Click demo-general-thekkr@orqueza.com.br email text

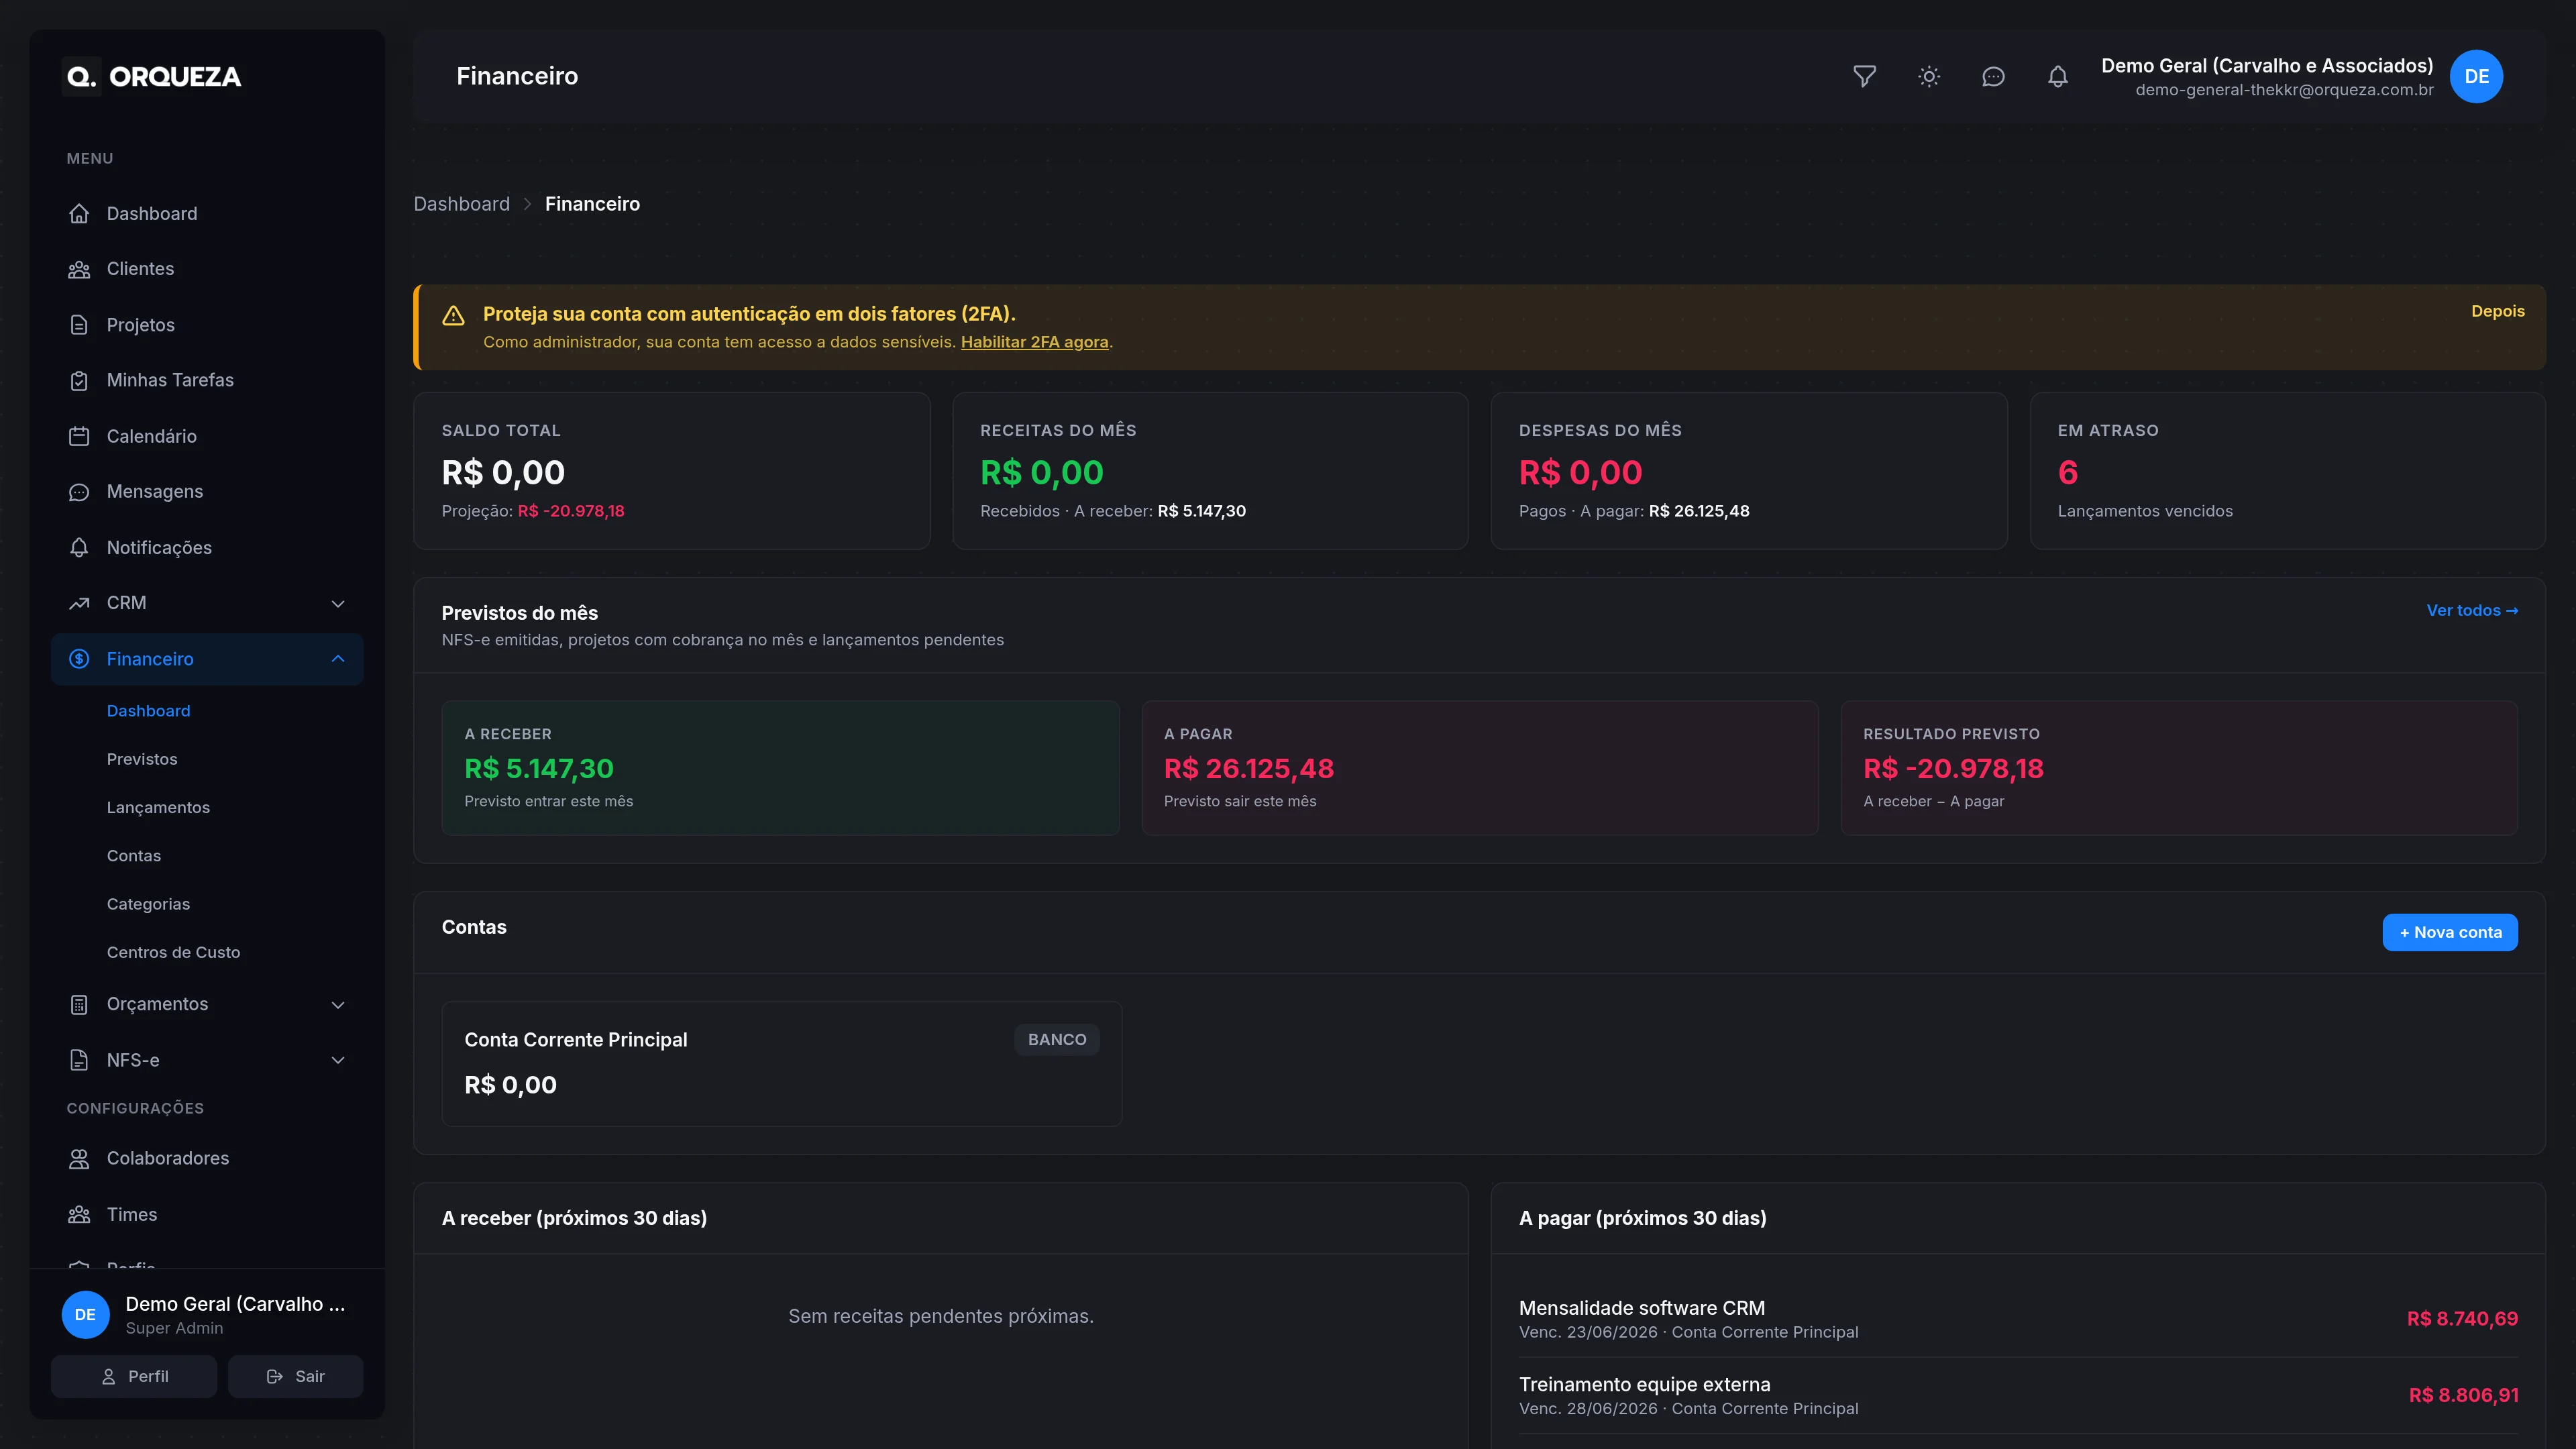pos(2284,90)
